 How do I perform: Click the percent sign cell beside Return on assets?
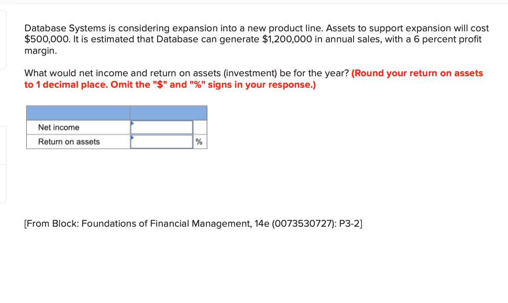coord(199,141)
